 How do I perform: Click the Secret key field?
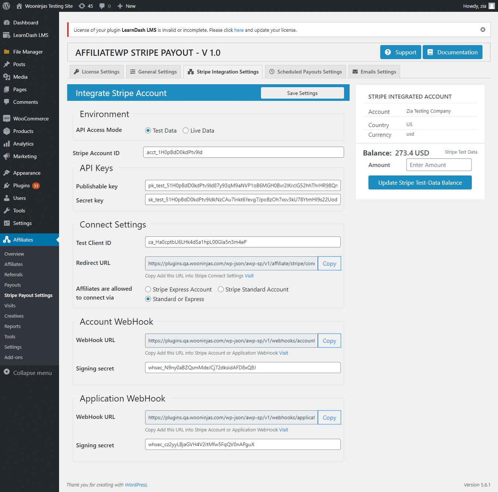click(243, 199)
